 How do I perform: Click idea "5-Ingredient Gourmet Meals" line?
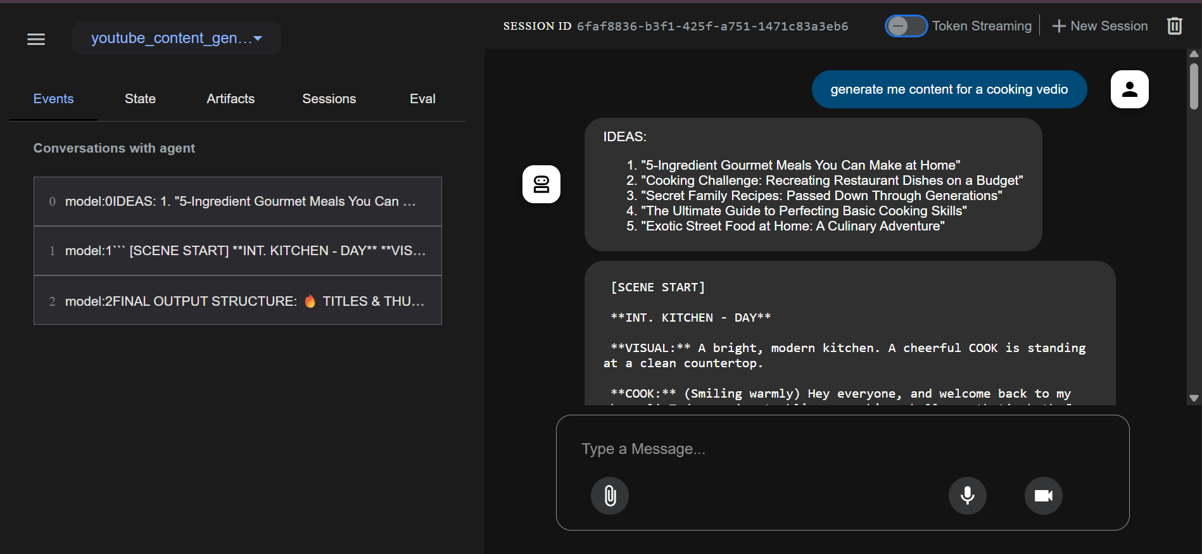coord(800,165)
